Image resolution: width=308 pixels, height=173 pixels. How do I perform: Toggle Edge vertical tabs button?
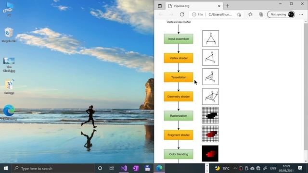click(160, 6)
